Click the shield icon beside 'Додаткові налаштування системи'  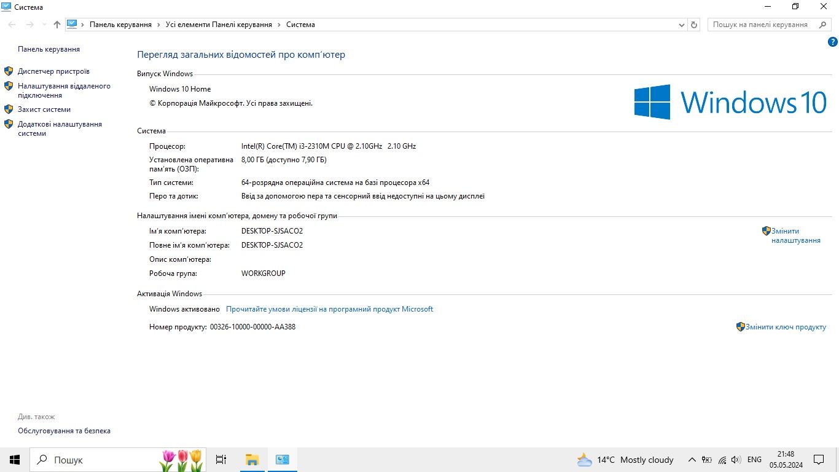tap(9, 124)
